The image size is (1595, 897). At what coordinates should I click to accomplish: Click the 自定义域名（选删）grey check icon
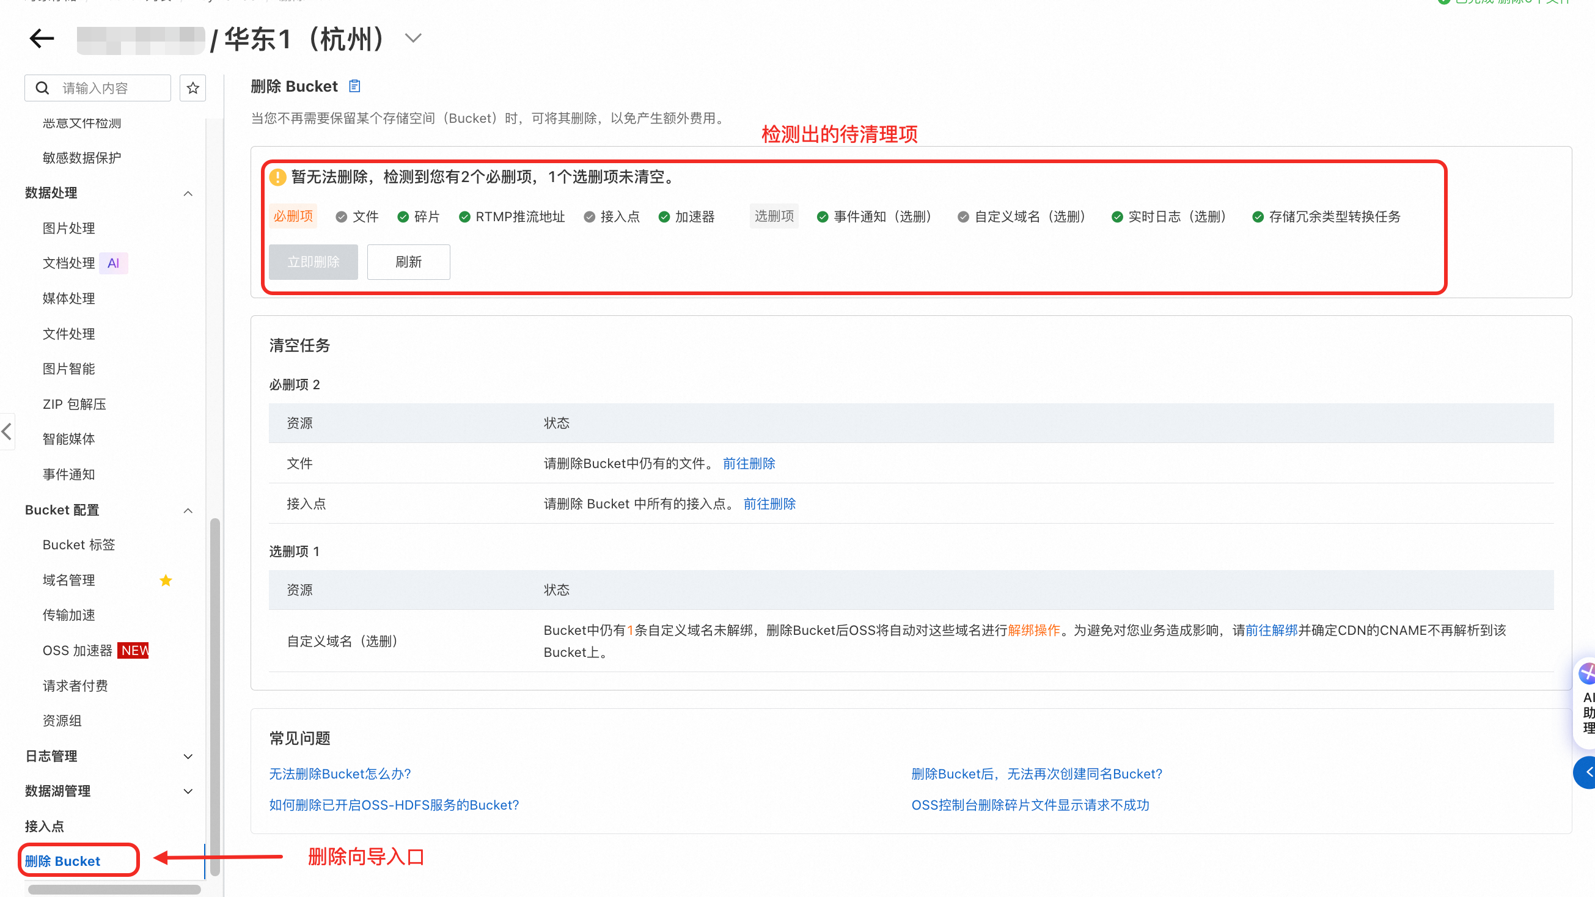[x=964, y=217]
